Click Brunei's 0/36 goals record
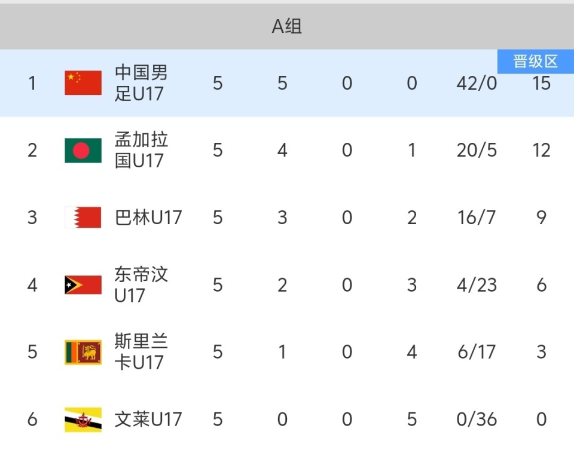 click(477, 420)
